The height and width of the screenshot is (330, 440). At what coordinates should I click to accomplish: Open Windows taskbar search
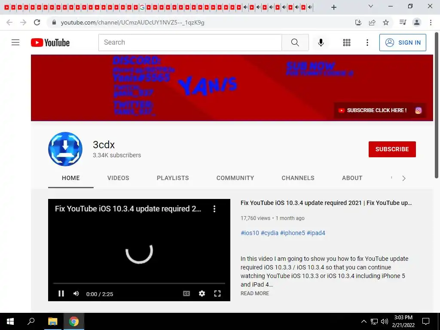click(31, 321)
